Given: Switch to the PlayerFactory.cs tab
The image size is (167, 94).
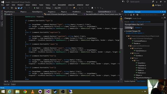Looking at the screenshot, I should click(9, 12).
